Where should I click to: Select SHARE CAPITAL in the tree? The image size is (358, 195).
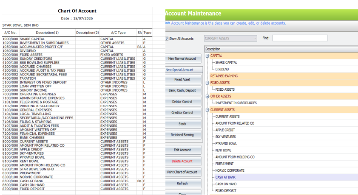[x=226, y=62]
